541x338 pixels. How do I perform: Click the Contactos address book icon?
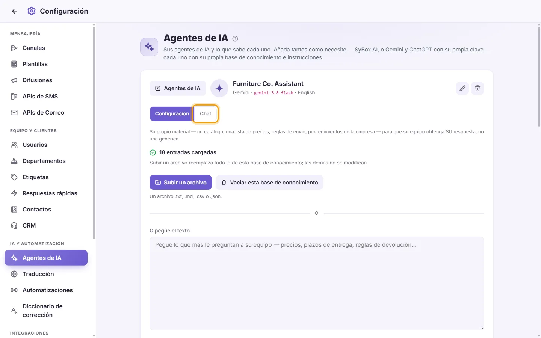14,210
